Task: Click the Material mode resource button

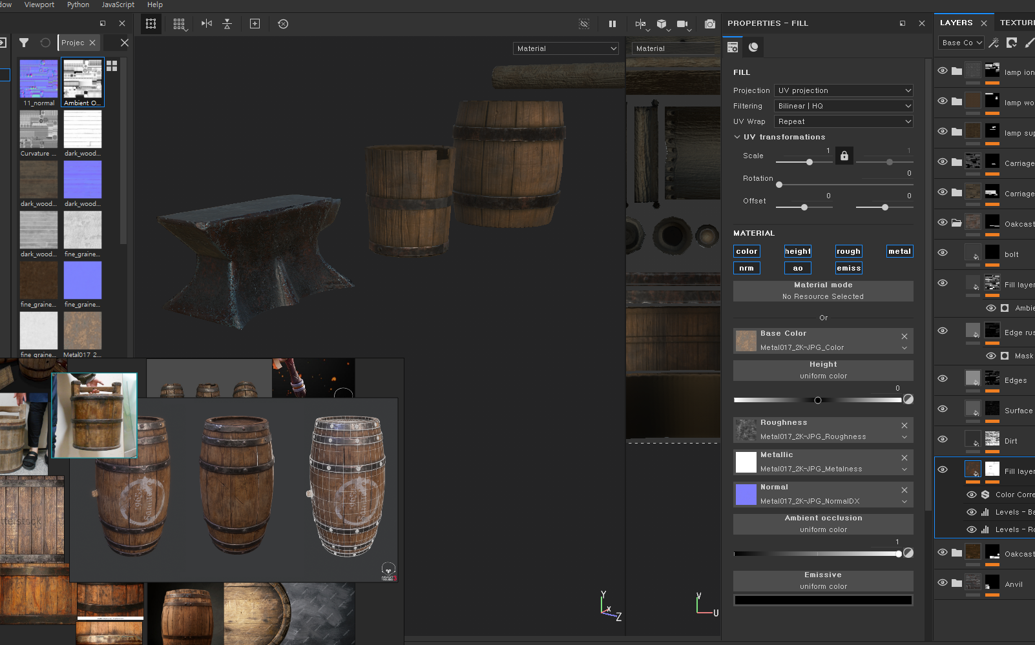Action: point(823,291)
